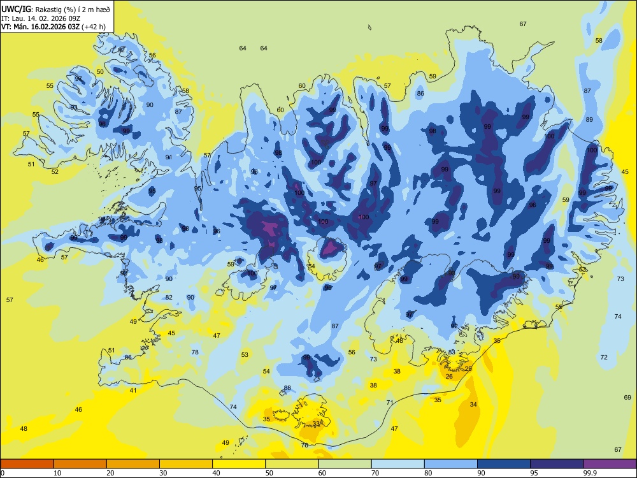Click the '10' legend tick label

tap(57, 473)
